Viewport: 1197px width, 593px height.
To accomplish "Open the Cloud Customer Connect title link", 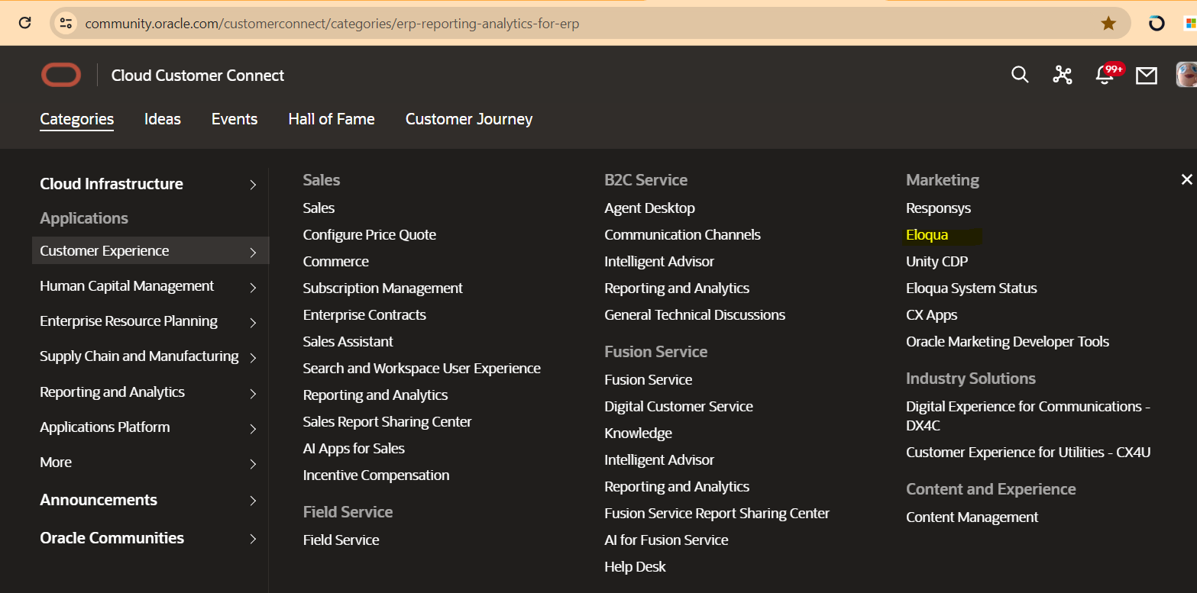I will point(198,76).
